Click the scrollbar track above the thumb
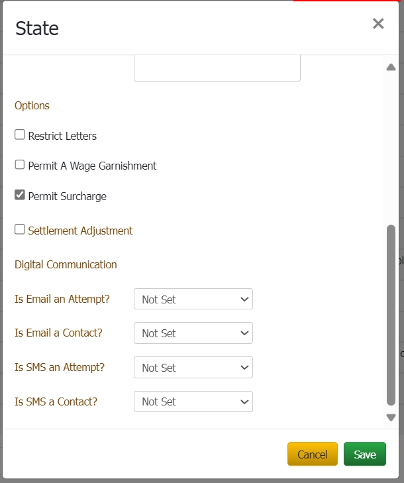404x483 pixels. tap(391, 146)
